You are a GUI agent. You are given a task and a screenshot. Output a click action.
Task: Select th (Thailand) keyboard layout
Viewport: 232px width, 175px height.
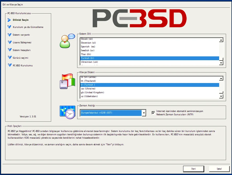click(x=150, y=81)
